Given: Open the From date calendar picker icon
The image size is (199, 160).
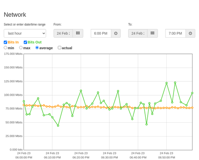Looking at the screenshot, I should [x=78, y=33].
